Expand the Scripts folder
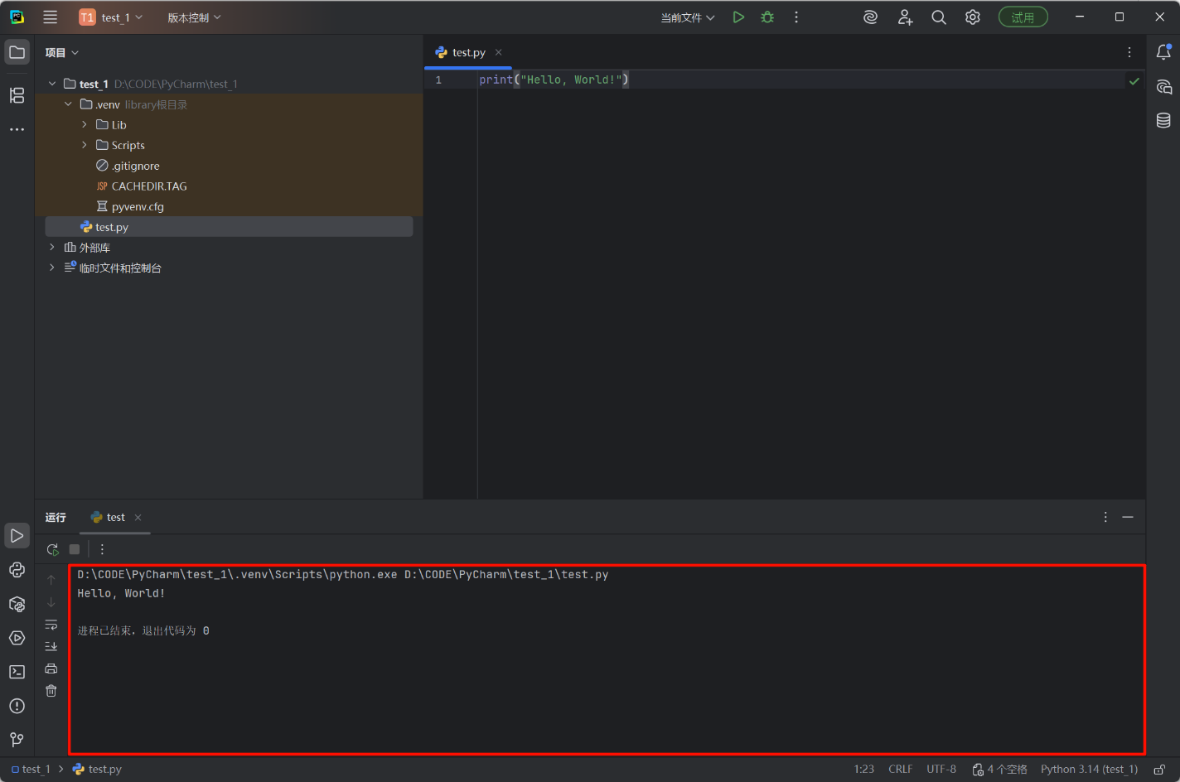Image resolution: width=1180 pixels, height=782 pixels. tap(84, 145)
